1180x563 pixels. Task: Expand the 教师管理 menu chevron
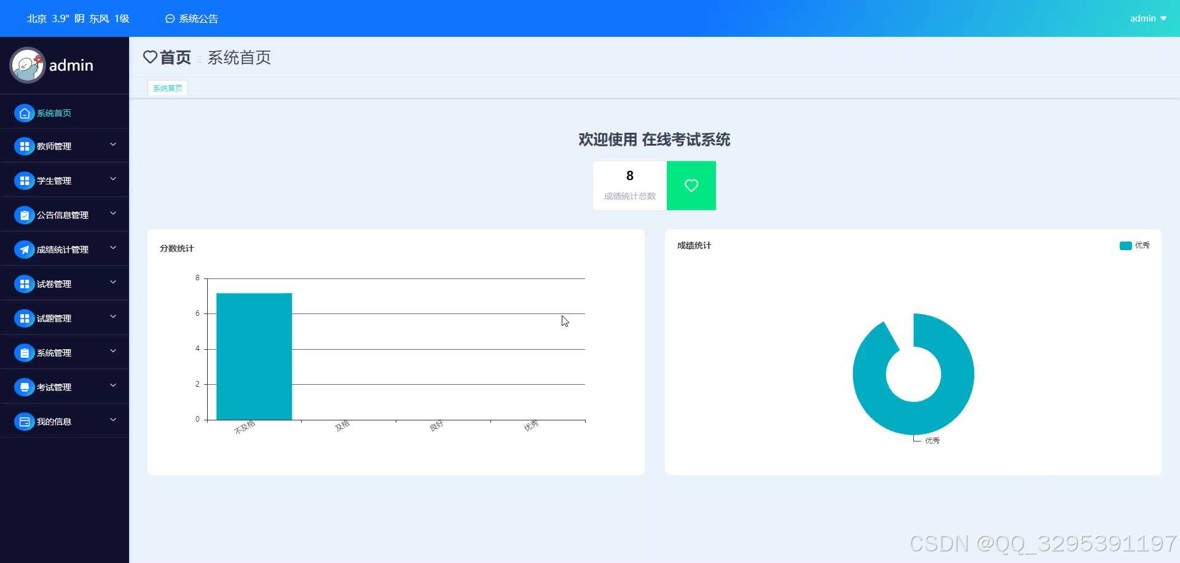click(112, 144)
